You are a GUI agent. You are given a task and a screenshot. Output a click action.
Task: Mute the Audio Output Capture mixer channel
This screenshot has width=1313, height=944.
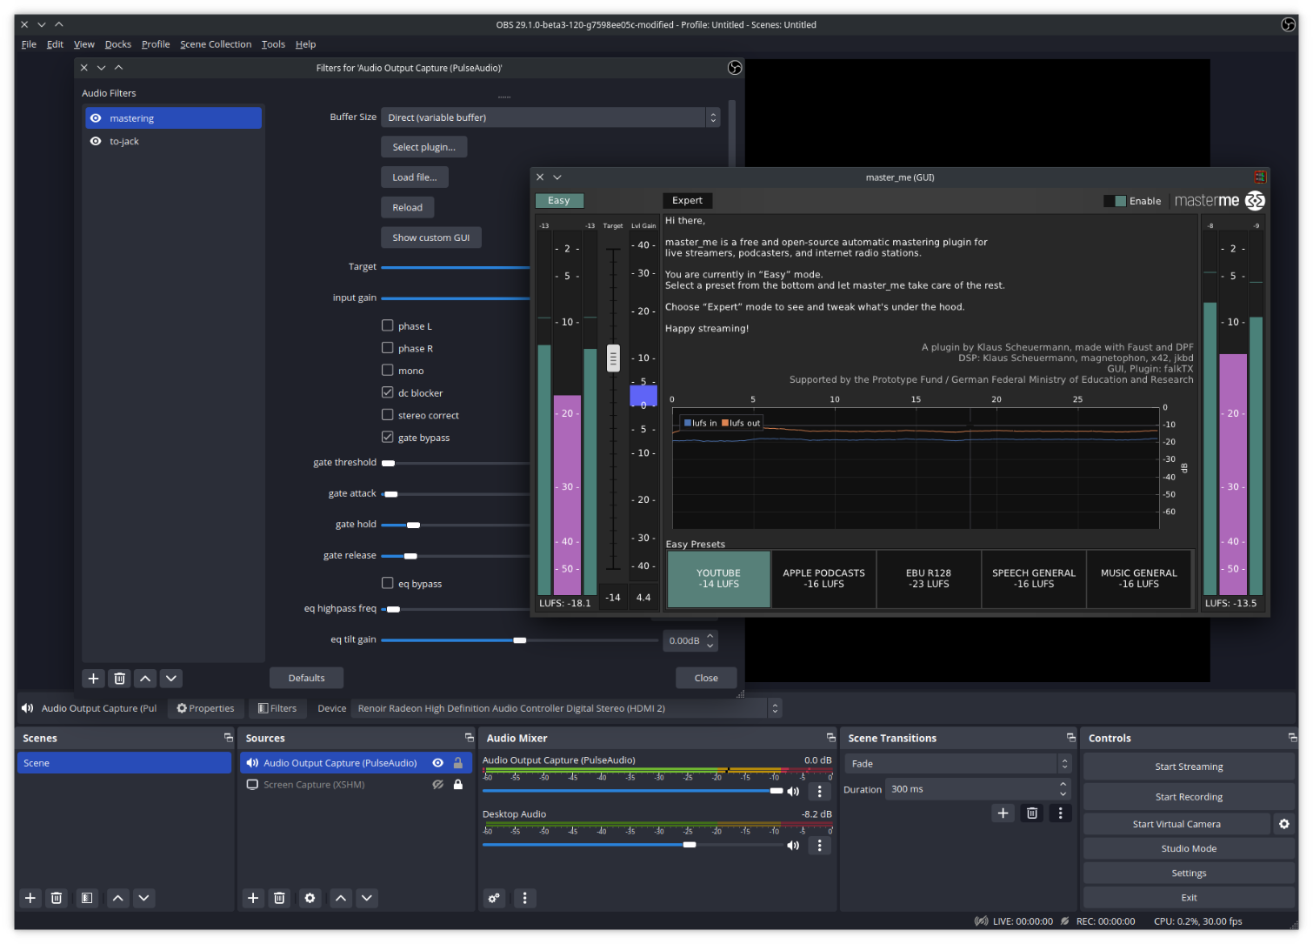(793, 791)
